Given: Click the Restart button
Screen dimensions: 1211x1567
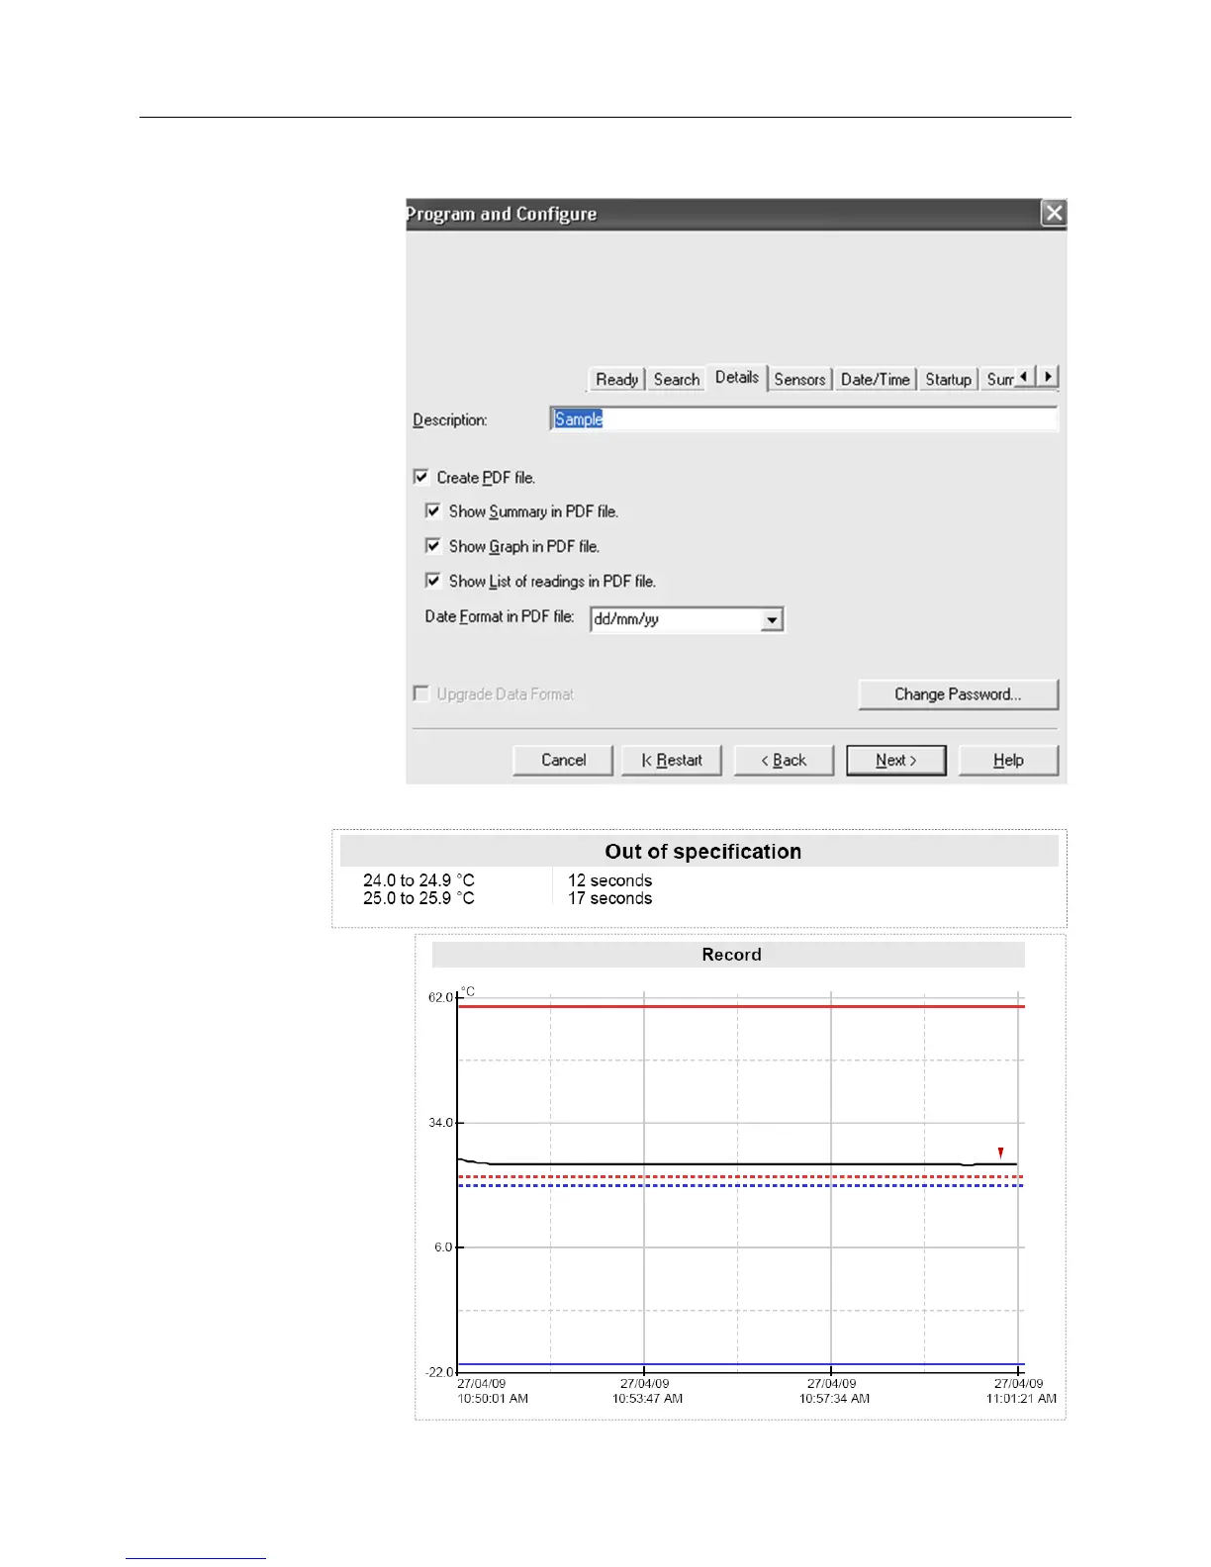Looking at the screenshot, I should click(672, 761).
